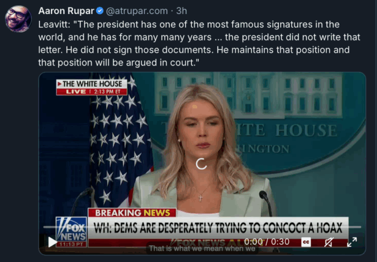The width and height of the screenshot is (377, 262).
Task: Open the video in fullscreen mode
Action: pos(351,242)
